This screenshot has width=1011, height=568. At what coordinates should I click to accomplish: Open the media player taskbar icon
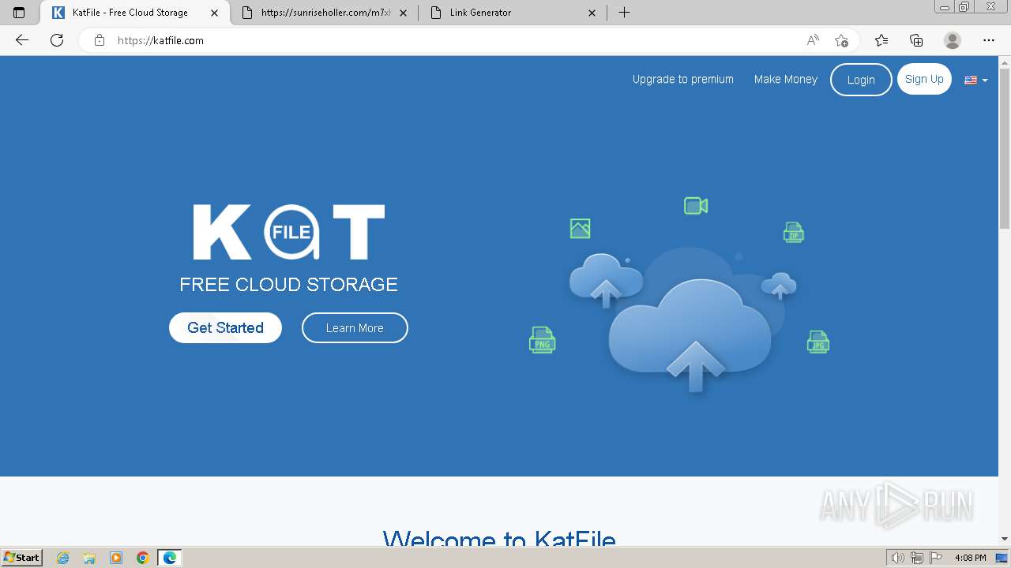click(116, 558)
